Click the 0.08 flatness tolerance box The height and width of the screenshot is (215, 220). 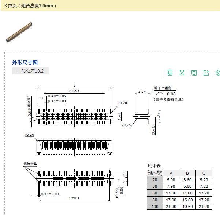coord(171,94)
